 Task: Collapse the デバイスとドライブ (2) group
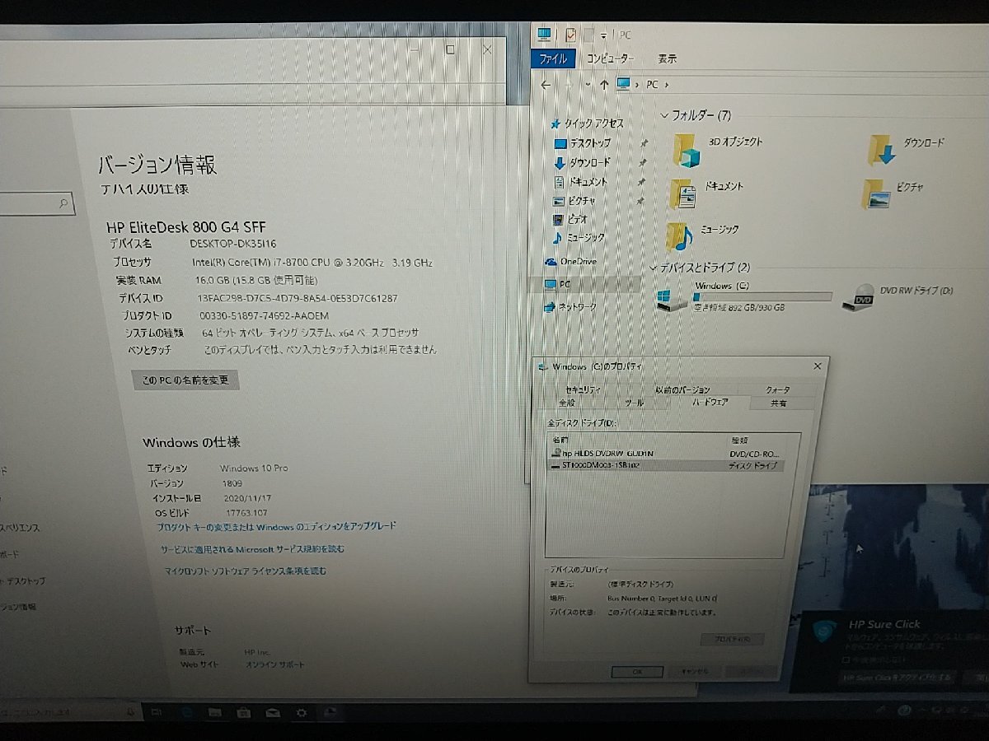coord(654,268)
